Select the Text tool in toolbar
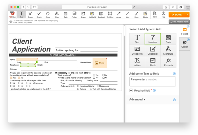The width and height of the screenshot is (198, 135). [x=21, y=14]
